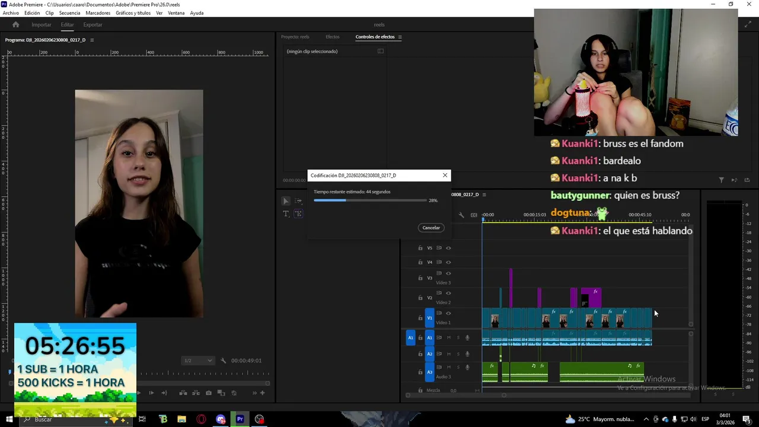Screen dimensions: 759x427
Task: Open Controles de efectos panel menu
Action: click(x=400, y=37)
